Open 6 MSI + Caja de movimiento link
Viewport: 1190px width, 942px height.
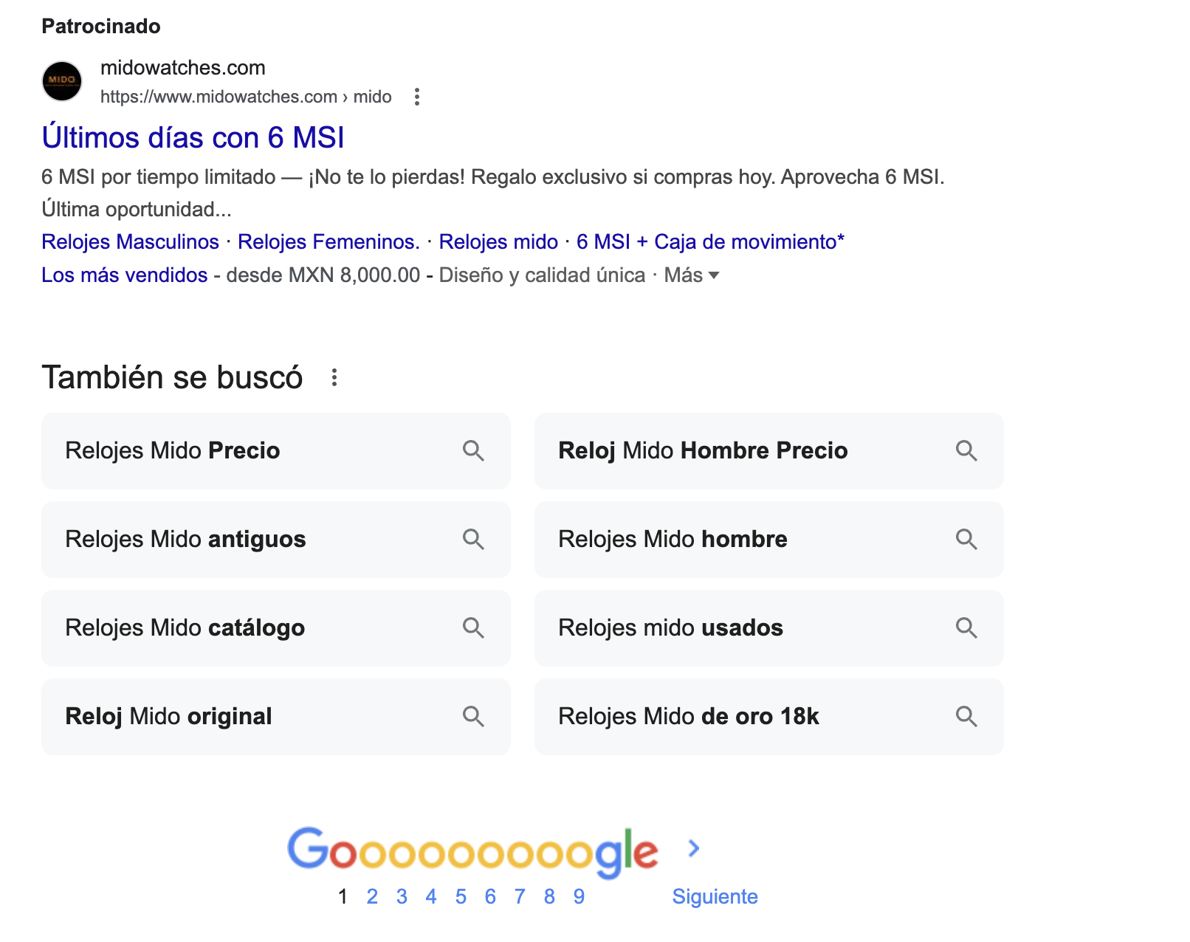click(710, 241)
